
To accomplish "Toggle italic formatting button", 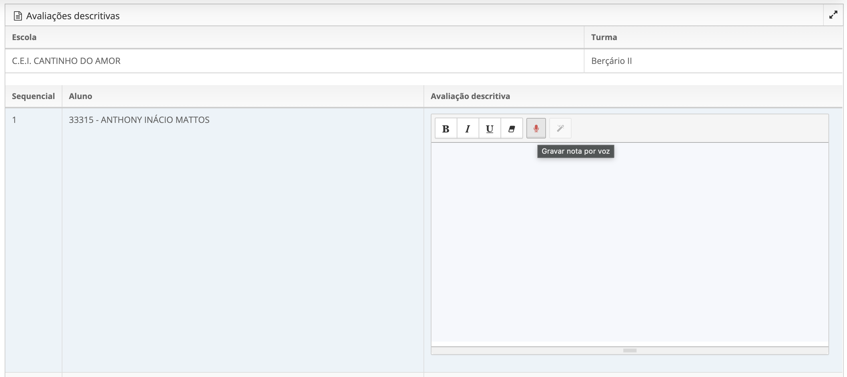I will (x=468, y=129).
